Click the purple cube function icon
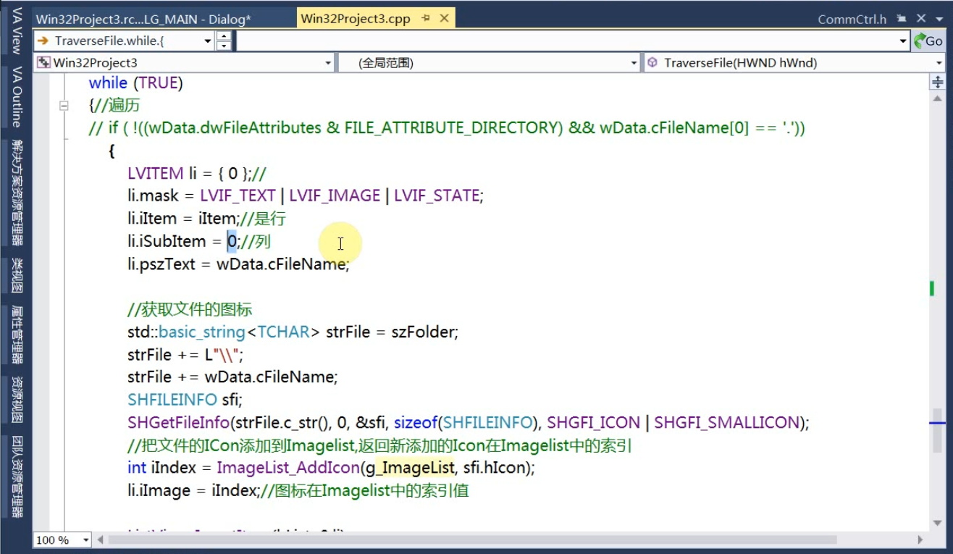Viewport: 953px width, 554px height. [x=652, y=63]
